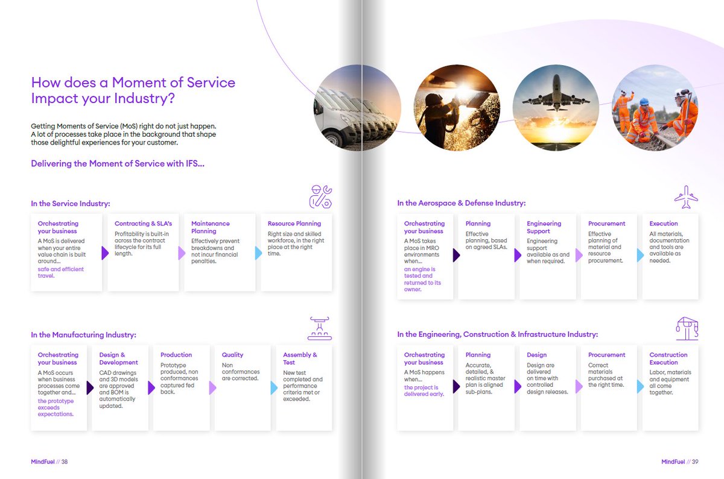The height and width of the screenshot is (479, 724).
Task: Click the 'In the Service Industry:' heading
Action: (71, 204)
